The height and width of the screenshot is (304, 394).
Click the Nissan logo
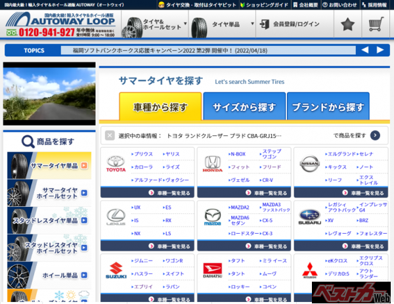(x=309, y=163)
